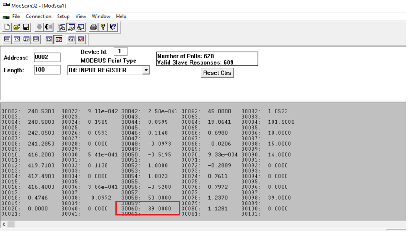Select the binary display format icon
The width and height of the screenshot is (415, 236).
pos(7,39)
